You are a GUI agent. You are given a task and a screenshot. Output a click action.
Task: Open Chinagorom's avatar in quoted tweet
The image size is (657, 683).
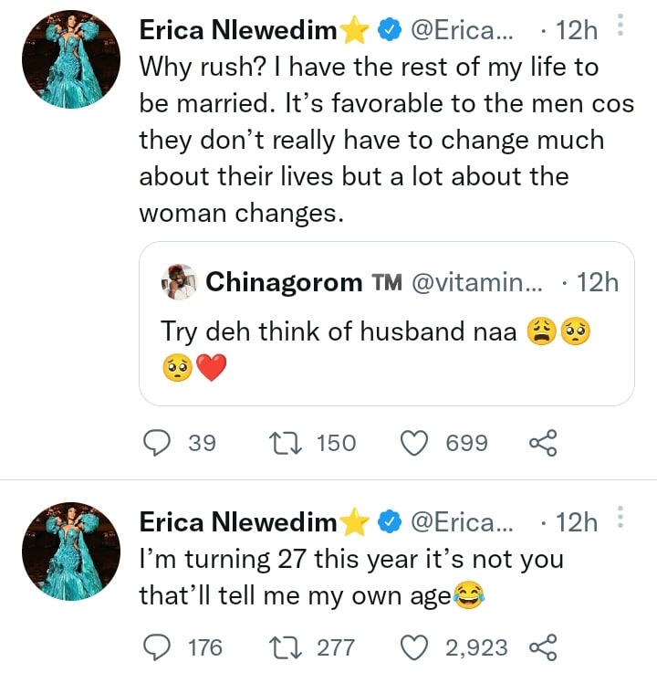179,282
